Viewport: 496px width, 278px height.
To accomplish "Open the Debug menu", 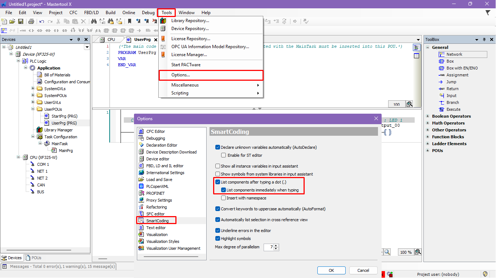I will pos(148,13).
